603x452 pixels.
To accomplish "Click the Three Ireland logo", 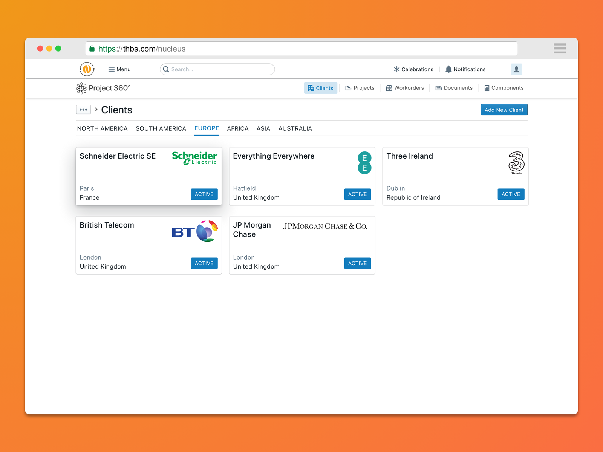I will [x=516, y=163].
